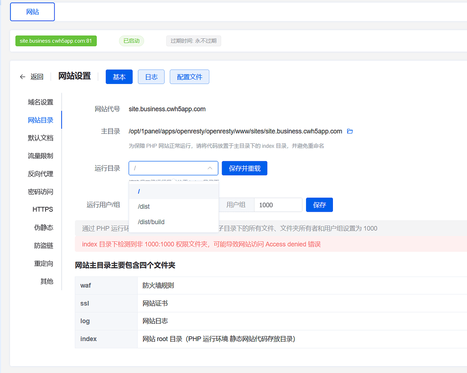Select the 基本 tab
467x373 pixels.
(x=119, y=77)
